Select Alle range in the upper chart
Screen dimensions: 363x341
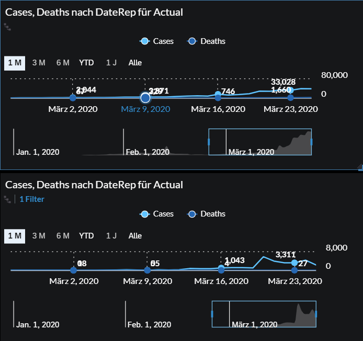pyautogui.click(x=135, y=63)
